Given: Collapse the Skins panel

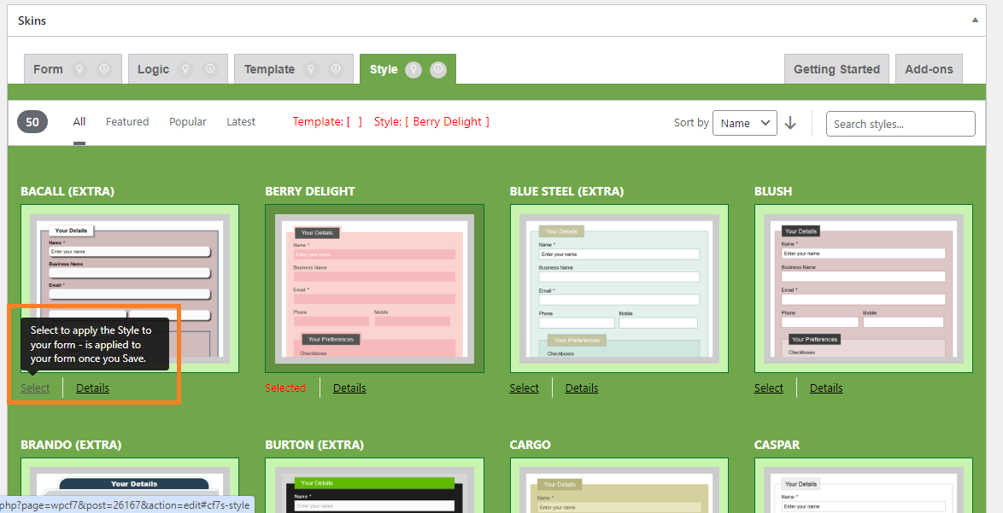Looking at the screenshot, I should [x=975, y=19].
